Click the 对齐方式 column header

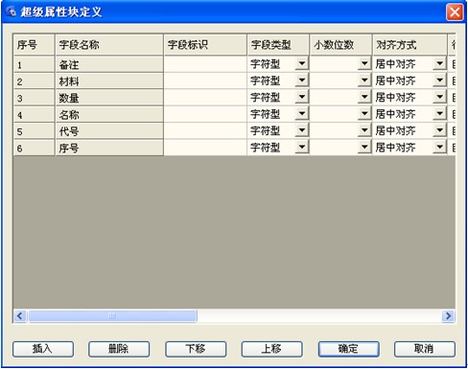coord(409,45)
